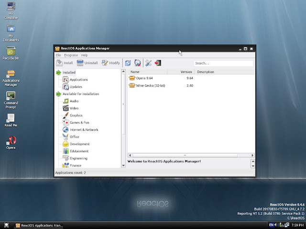Select the Engineering category
This screenshot has height=229, width=306.
coord(78,158)
